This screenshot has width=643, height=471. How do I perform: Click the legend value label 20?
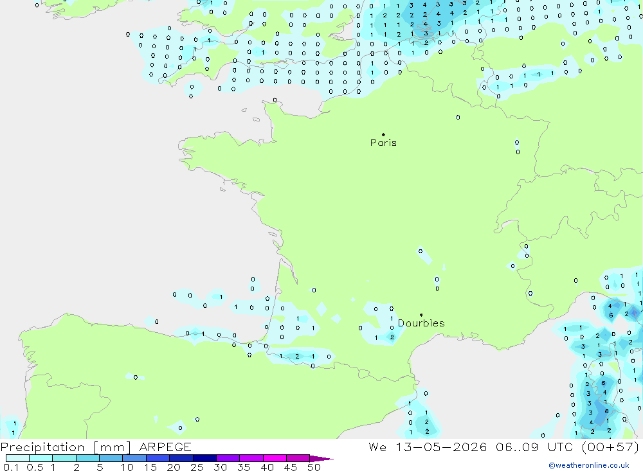pos(174,467)
